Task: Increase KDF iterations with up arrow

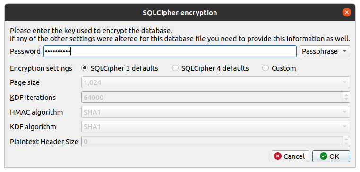Action: 346,95
